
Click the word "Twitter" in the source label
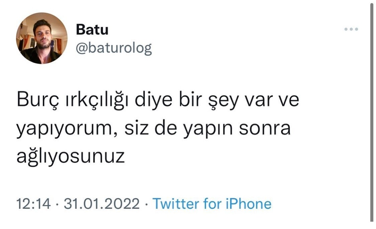click(175, 204)
